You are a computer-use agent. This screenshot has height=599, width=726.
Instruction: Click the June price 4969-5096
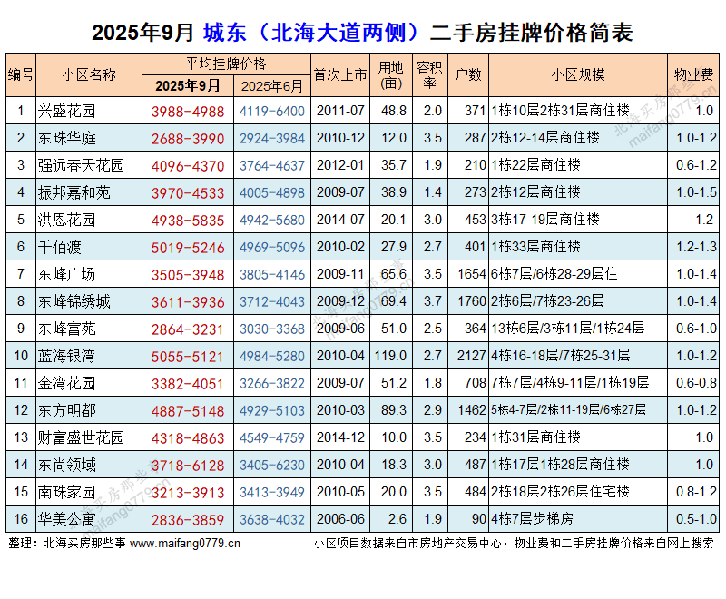point(271,248)
